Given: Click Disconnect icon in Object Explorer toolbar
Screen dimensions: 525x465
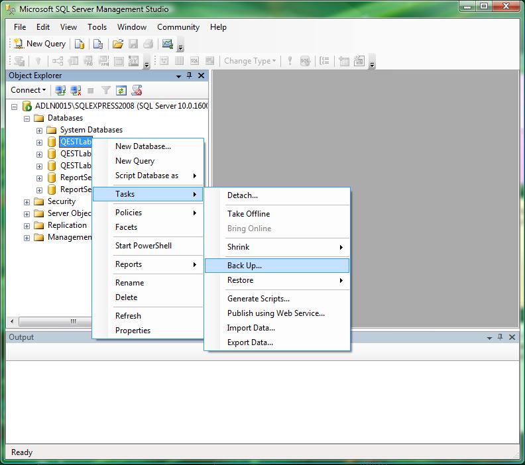Looking at the screenshot, I should point(76,90).
